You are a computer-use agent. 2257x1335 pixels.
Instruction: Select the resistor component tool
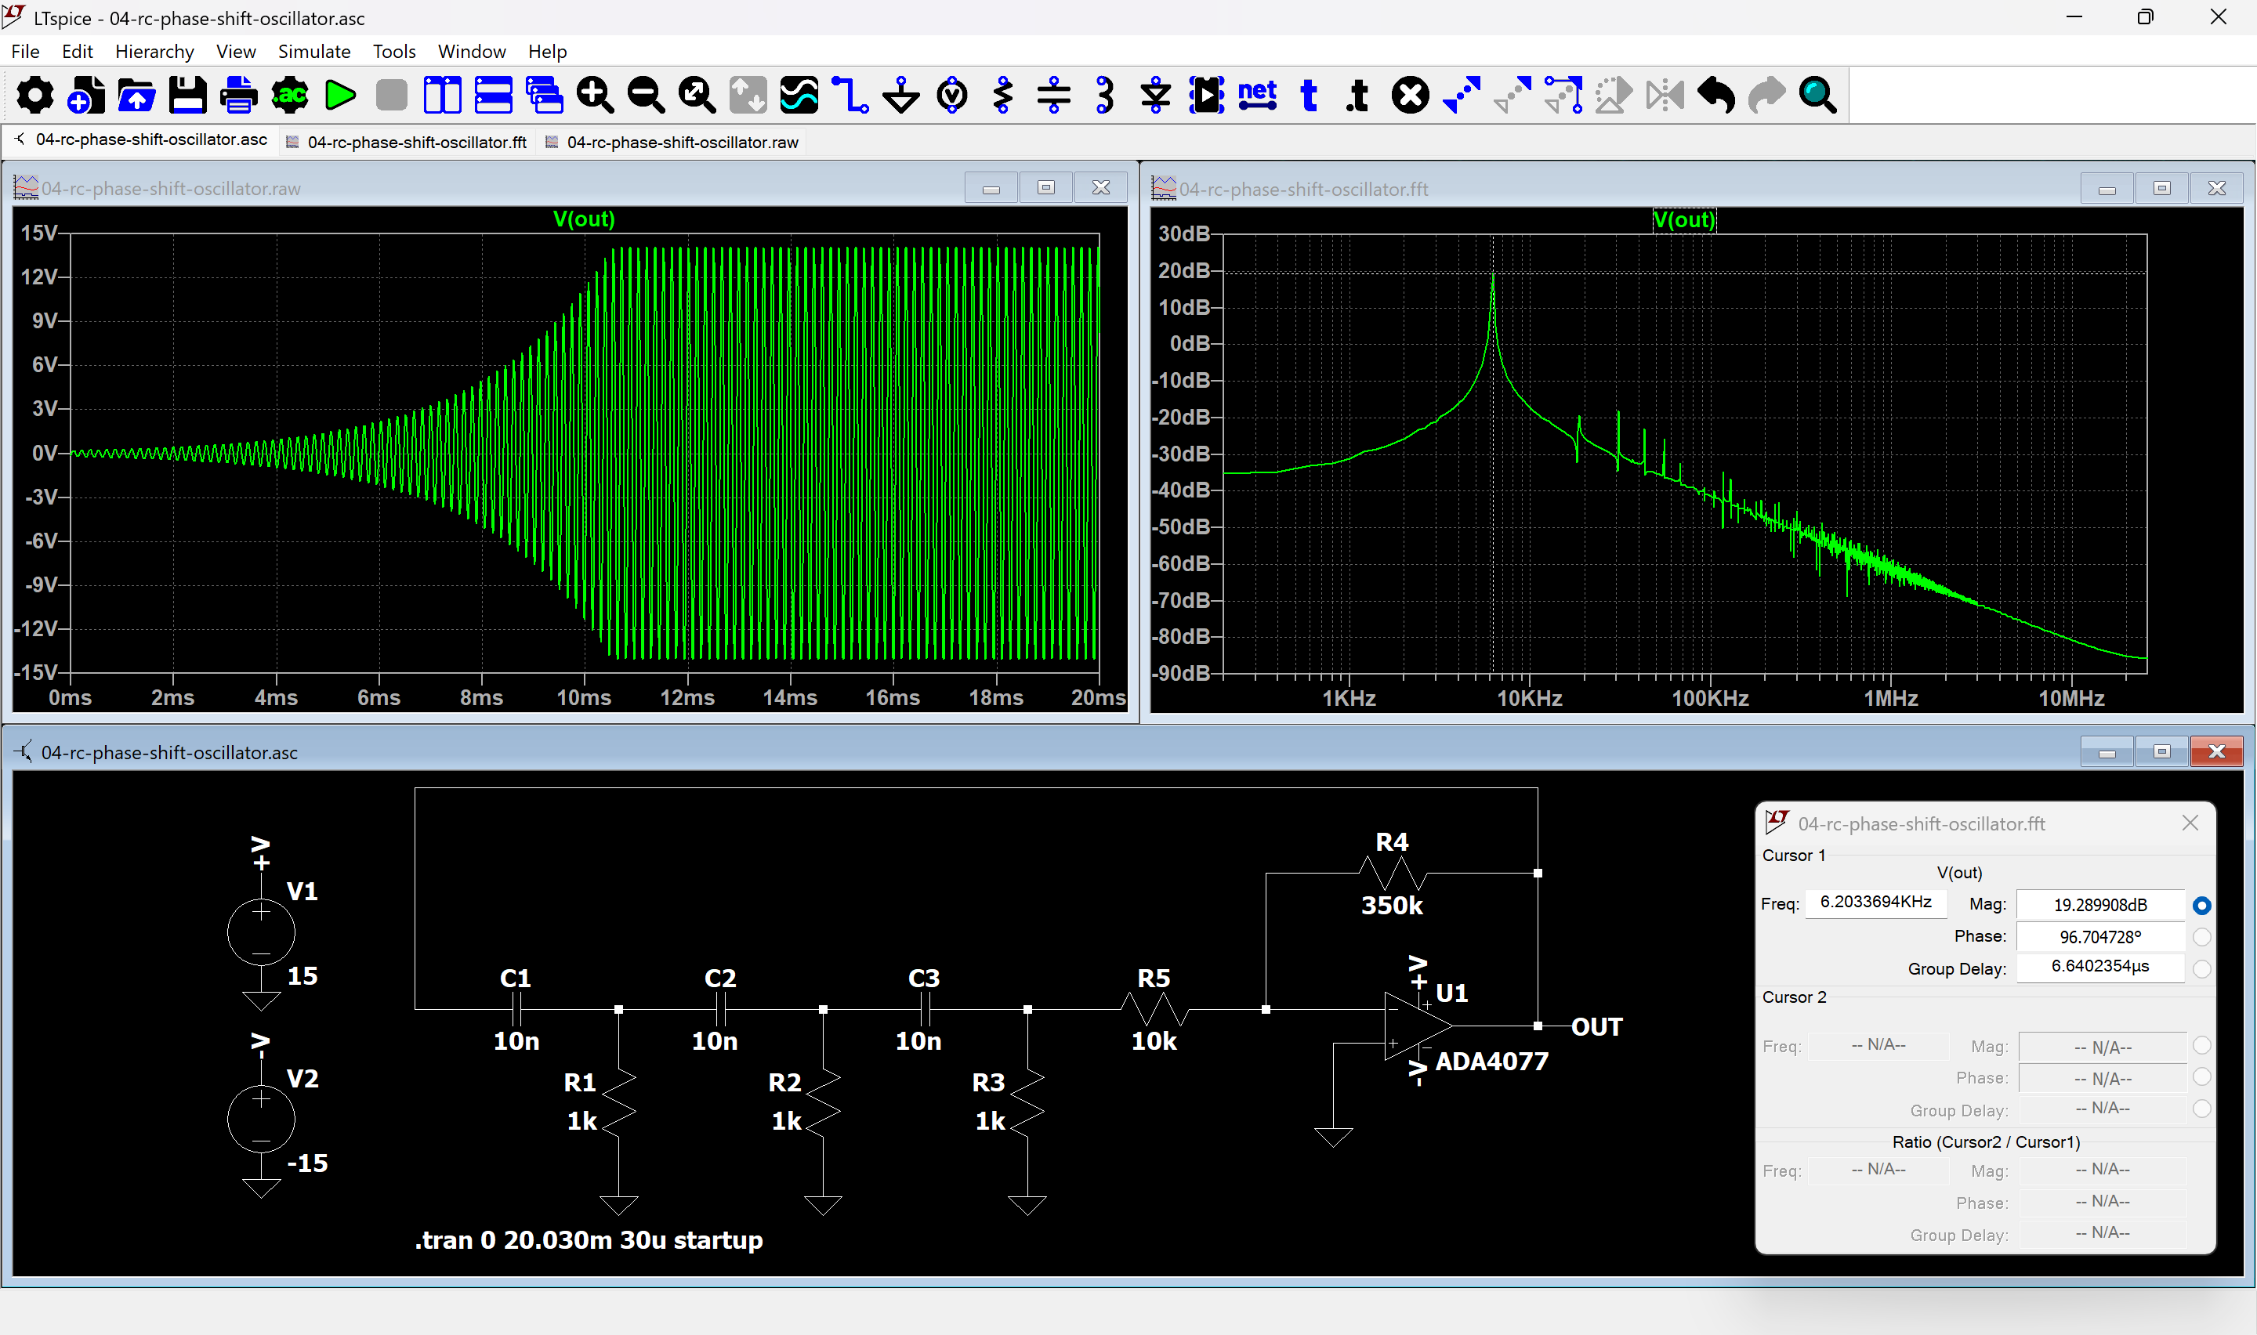(1003, 95)
